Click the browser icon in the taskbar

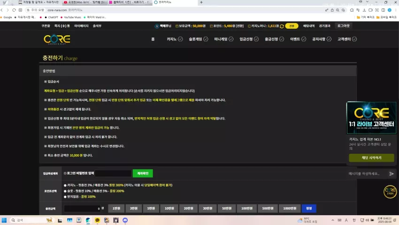88,220
